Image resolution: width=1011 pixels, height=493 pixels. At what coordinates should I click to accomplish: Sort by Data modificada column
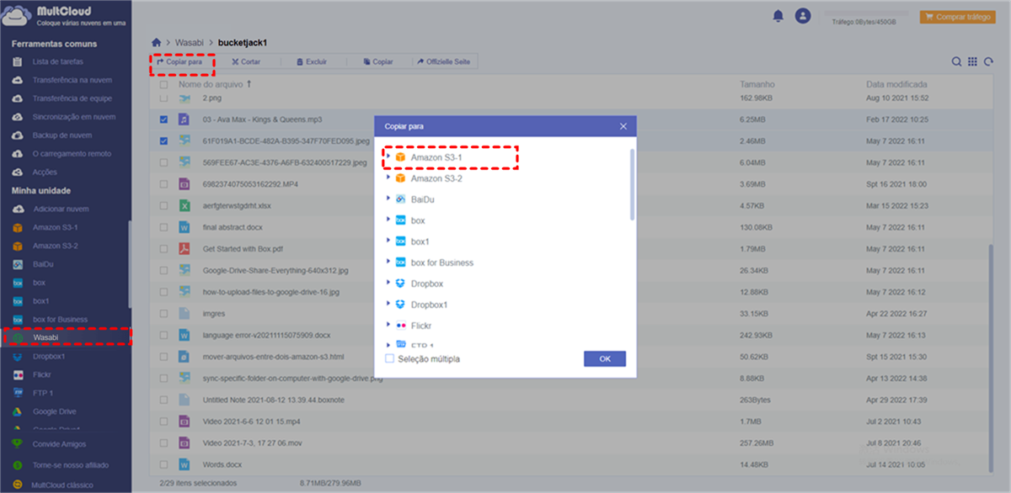(896, 85)
